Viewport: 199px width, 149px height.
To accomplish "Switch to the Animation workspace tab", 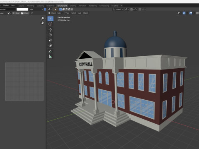I will [83, 6].
